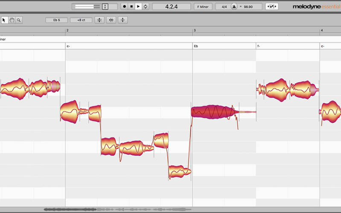Screen dimensions: 341x213
Task: Click the stop button
Action: tap(131, 6)
